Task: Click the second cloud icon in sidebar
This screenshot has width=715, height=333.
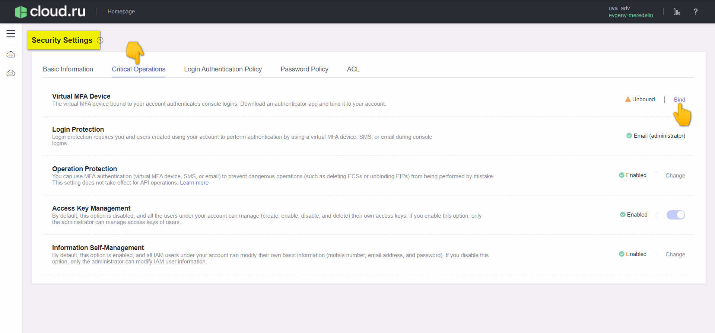Action: point(11,73)
